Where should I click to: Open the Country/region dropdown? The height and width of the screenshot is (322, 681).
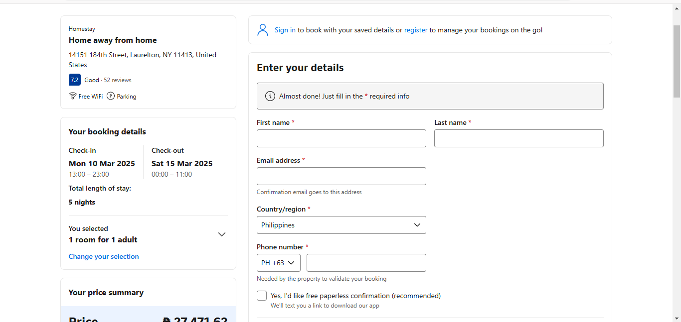[x=341, y=225]
